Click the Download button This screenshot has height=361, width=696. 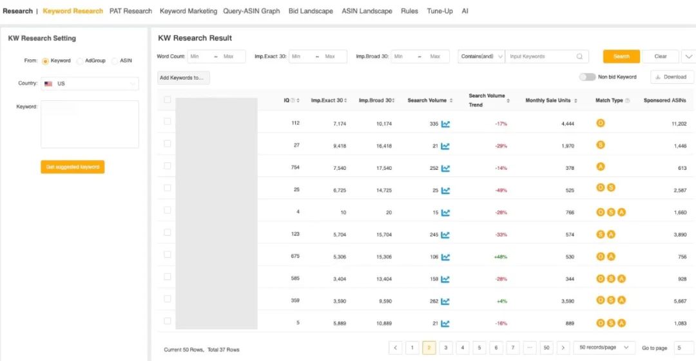point(671,77)
